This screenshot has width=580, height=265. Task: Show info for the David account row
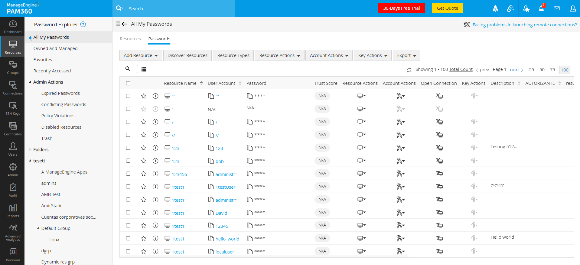(x=155, y=213)
